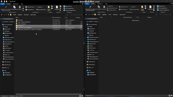Viewport: 173px width, 97px height.
Task: Open OneDrive - Personal in left window sidebar
Action: pos(8,22)
